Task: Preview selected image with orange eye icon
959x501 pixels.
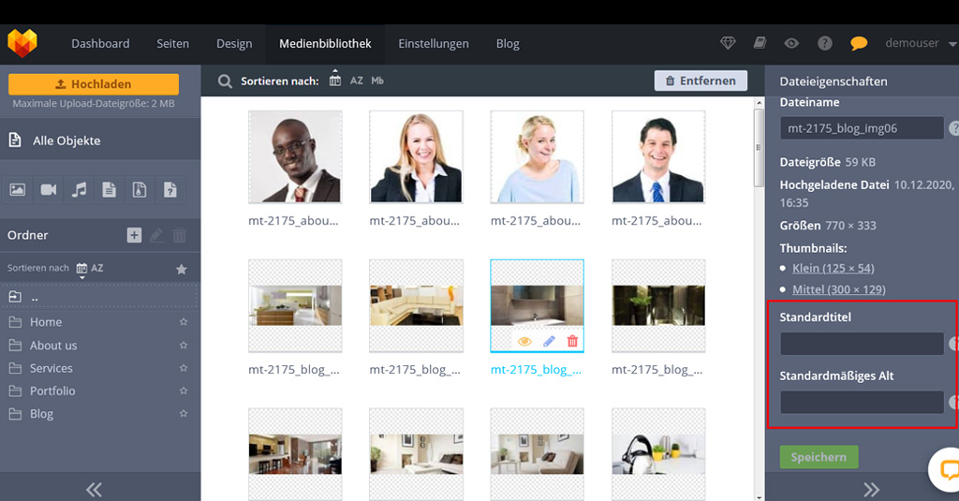Action: pos(524,342)
